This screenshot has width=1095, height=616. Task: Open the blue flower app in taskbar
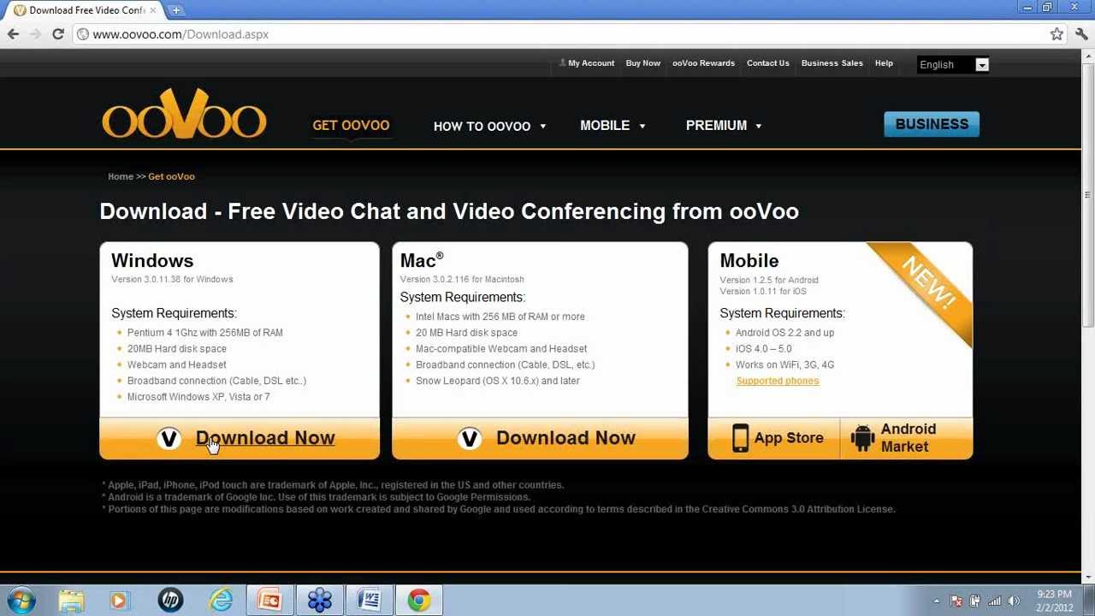click(x=320, y=601)
